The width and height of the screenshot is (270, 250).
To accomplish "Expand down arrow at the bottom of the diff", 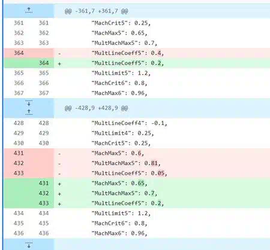I will [x=29, y=245].
